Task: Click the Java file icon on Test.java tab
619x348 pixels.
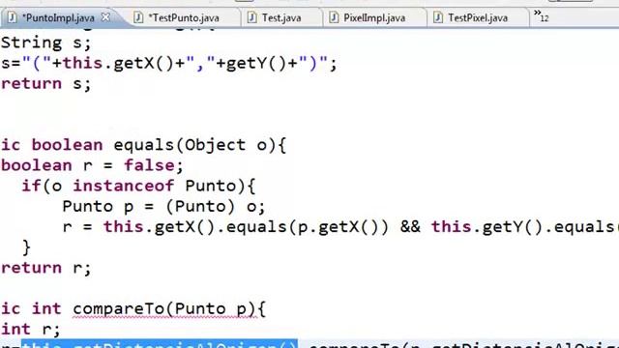Action: point(251,17)
